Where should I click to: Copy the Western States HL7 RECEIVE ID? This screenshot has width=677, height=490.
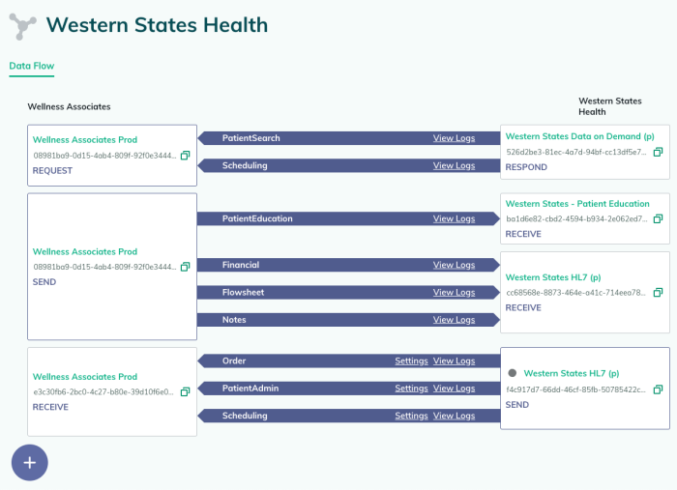coord(658,293)
